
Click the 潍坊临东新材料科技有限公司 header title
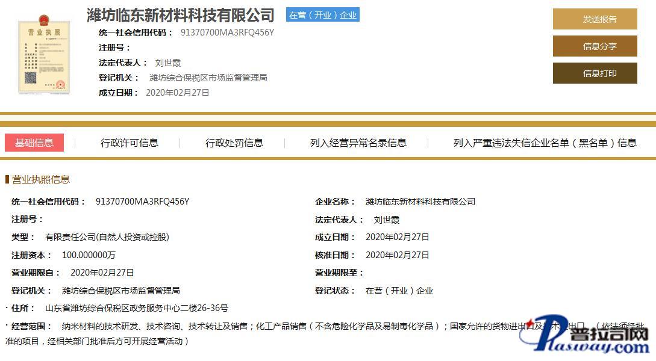[x=181, y=15]
